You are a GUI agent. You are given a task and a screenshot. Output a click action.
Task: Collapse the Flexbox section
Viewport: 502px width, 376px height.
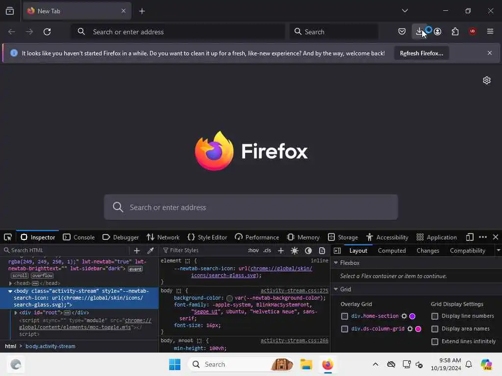336,263
